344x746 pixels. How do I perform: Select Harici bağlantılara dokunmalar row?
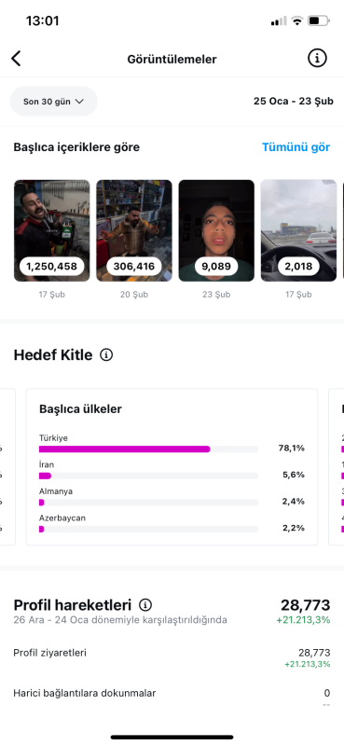pyautogui.click(x=172, y=697)
